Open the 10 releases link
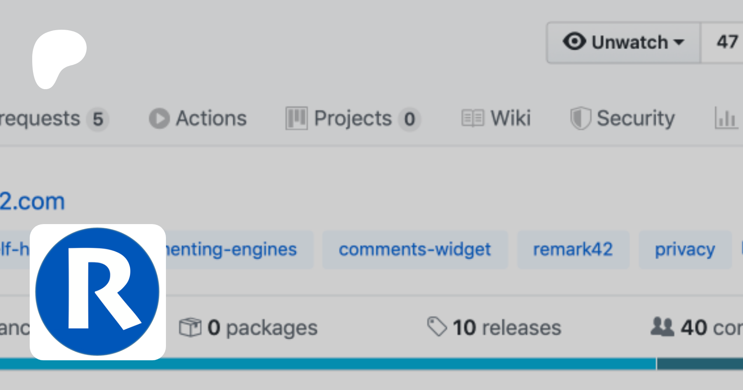This screenshot has height=390, width=743. [507, 328]
